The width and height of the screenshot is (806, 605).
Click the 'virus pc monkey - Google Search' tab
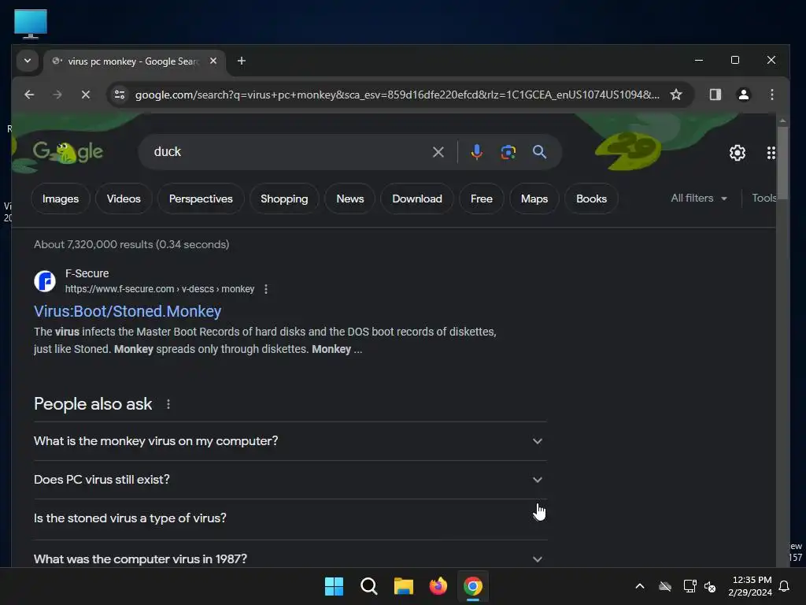pos(134,61)
